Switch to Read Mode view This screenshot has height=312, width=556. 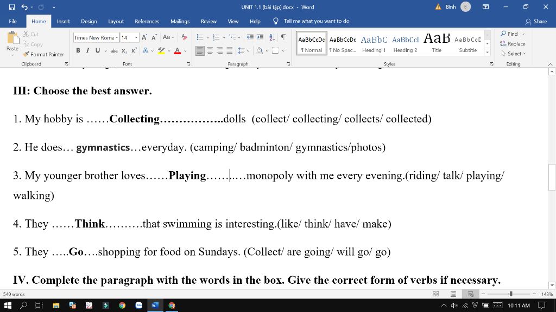[x=436, y=294]
